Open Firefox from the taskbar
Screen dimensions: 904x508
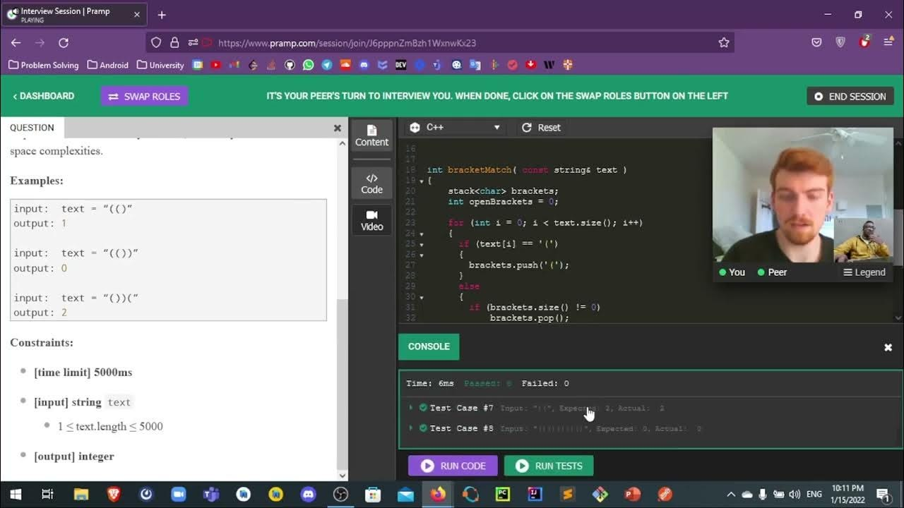tap(438, 494)
